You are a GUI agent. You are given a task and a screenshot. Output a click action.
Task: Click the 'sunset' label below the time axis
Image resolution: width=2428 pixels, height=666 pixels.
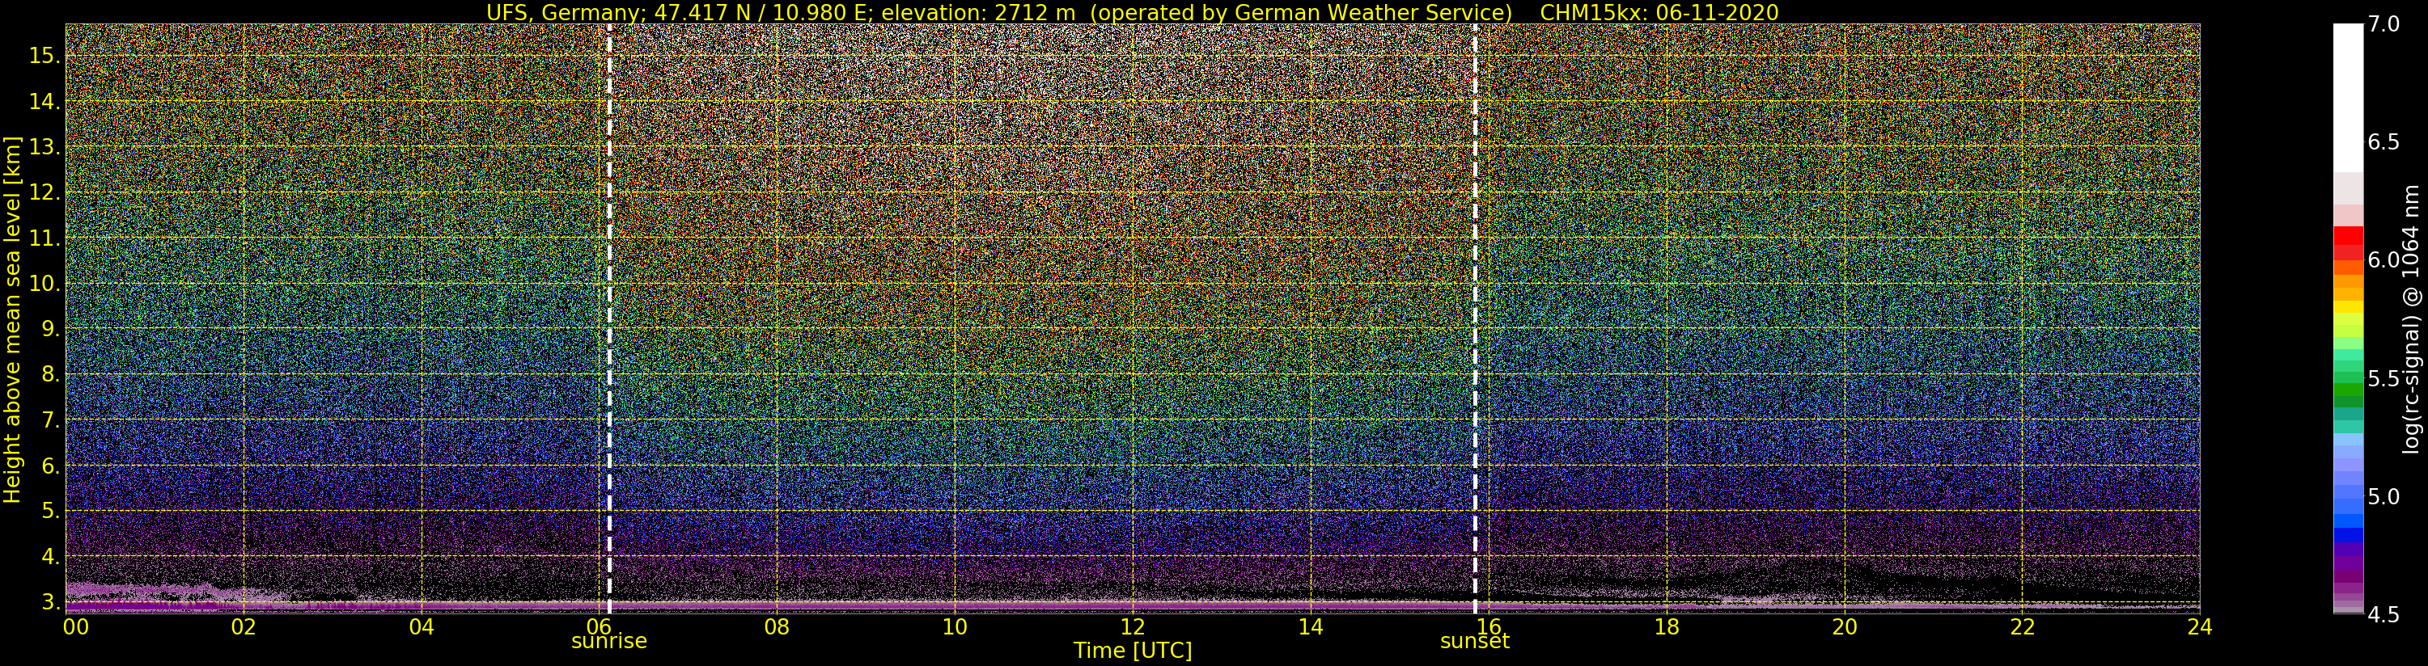(x=1474, y=642)
